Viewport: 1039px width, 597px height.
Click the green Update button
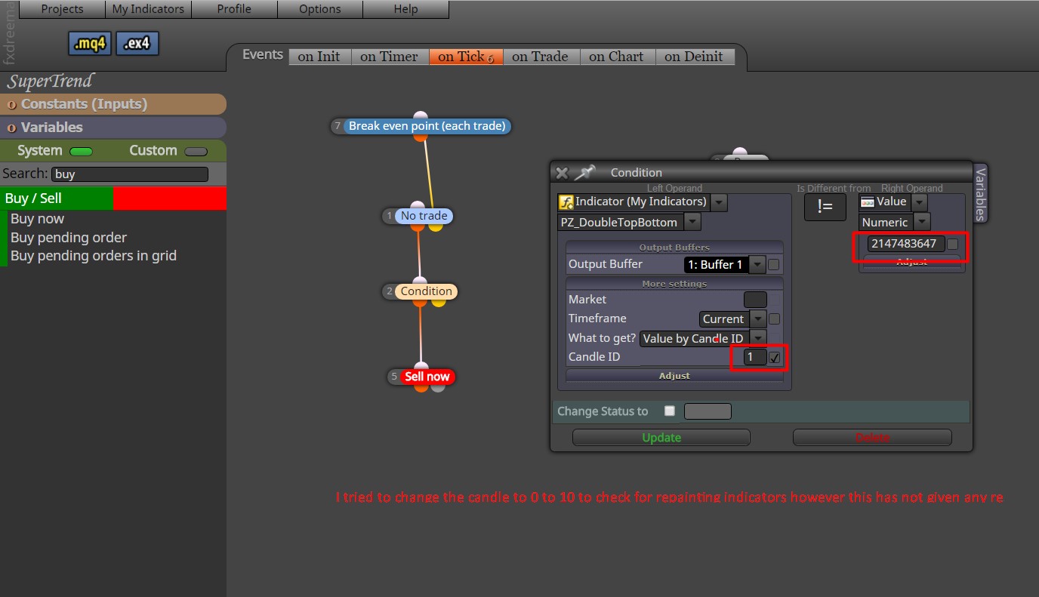661,438
